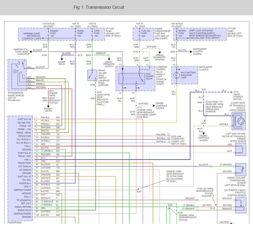Click the S216 splice label

80,55
